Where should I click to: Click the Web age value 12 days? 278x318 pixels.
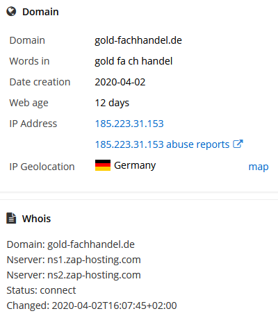click(x=112, y=103)
